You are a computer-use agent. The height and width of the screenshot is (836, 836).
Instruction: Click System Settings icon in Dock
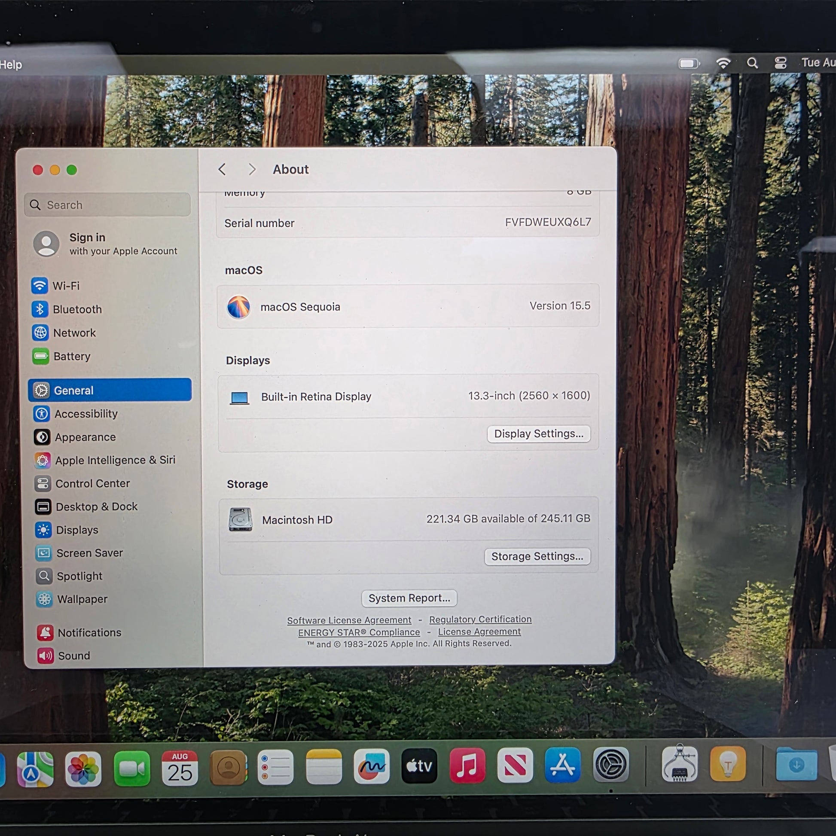pyautogui.click(x=611, y=765)
